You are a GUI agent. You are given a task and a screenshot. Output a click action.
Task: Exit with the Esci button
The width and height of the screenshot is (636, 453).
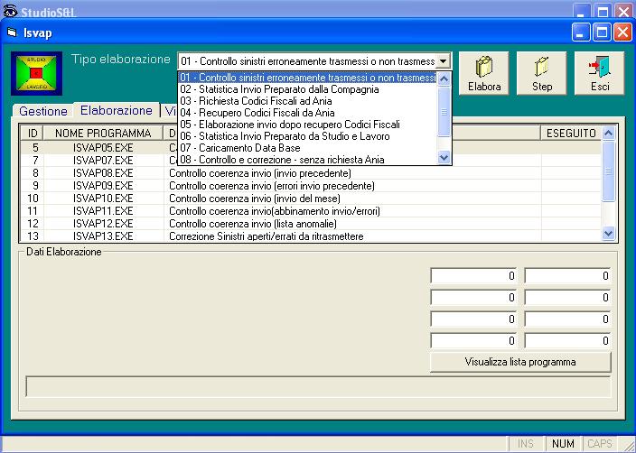pyautogui.click(x=599, y=73)
